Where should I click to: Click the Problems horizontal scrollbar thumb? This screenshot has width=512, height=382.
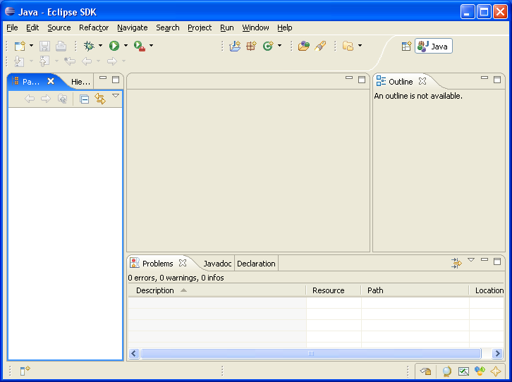pos(311,353)
